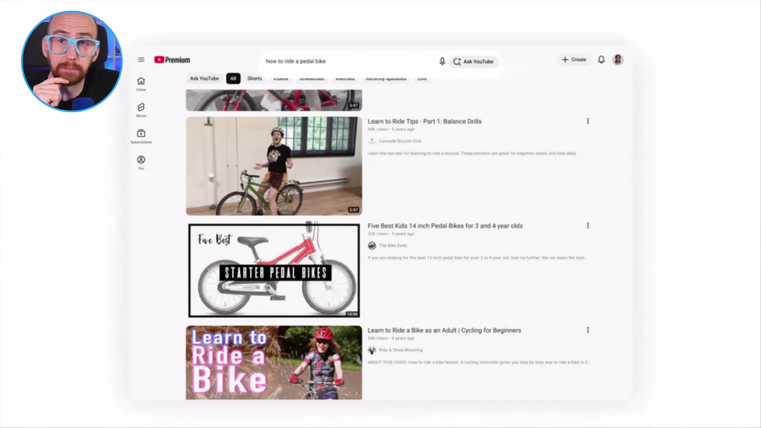Viewport: 761px width, 428px height.
Task: Select the All filter chip
Action: pyautogui.click(x=233, y=78)
